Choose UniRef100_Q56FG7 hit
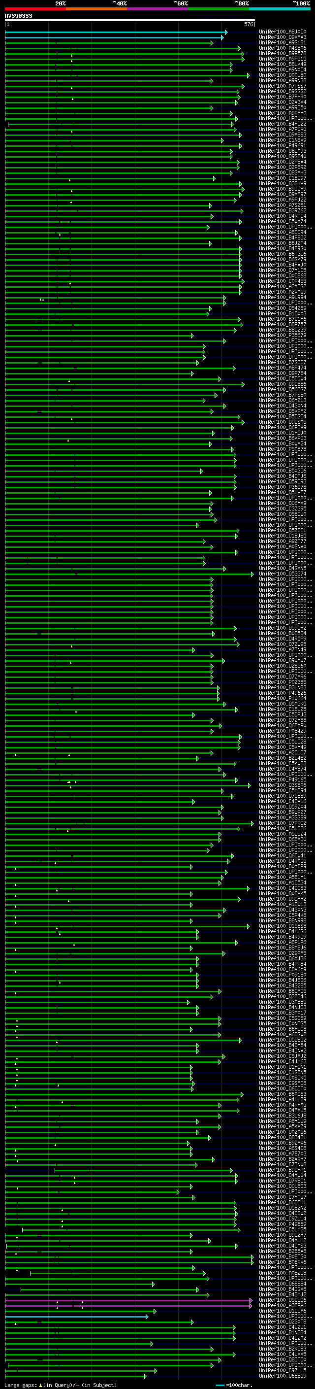The height and width of the screenshot is (1389, 315). 283,389
